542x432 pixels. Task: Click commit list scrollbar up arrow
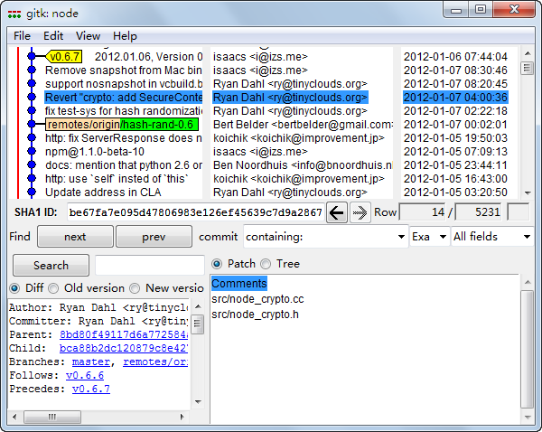(528, 53)
